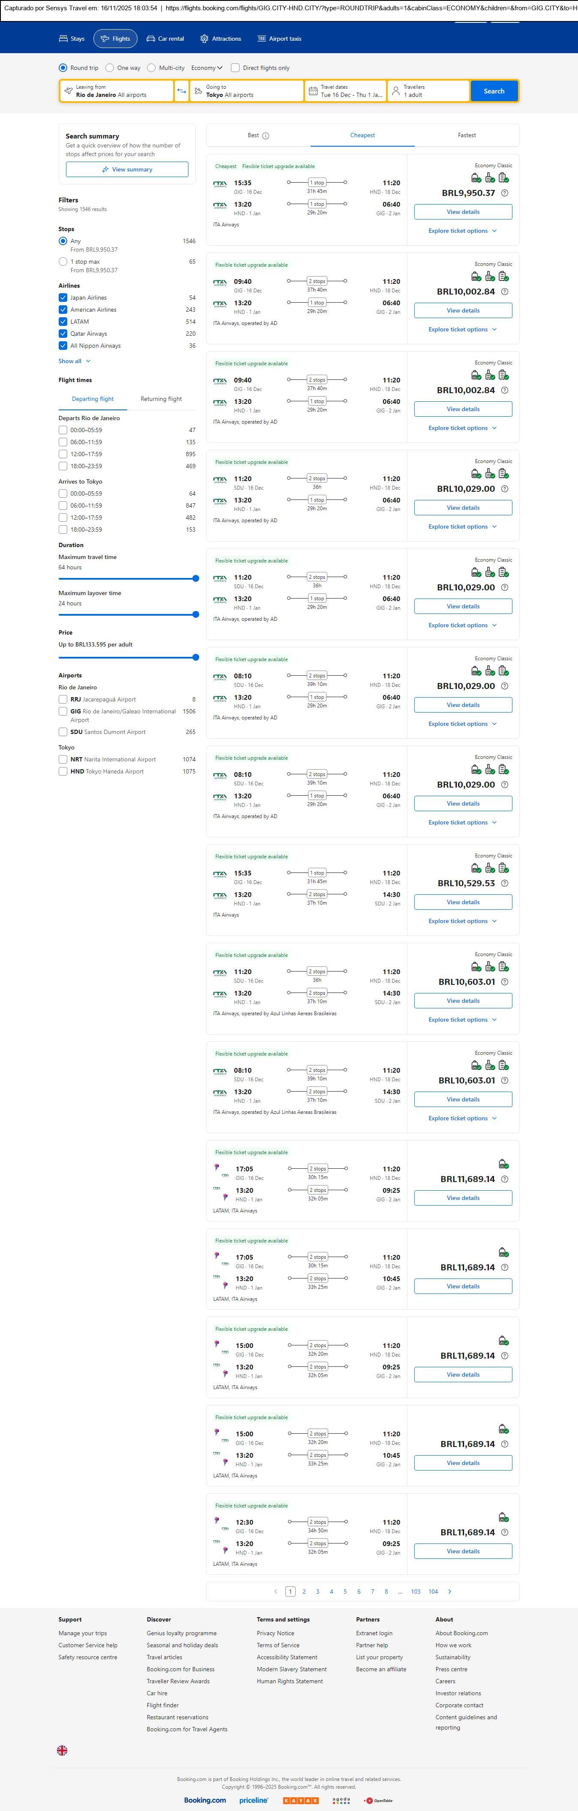Swap origin and destination airports icon
This screenshot has height=1811, width=578.
[x=181, y=91]
